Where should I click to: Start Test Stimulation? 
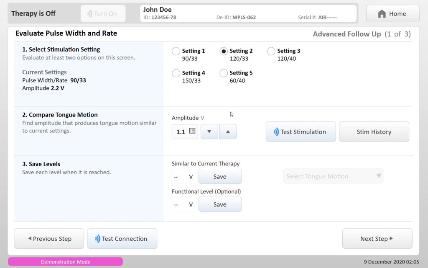pos(301,131)
